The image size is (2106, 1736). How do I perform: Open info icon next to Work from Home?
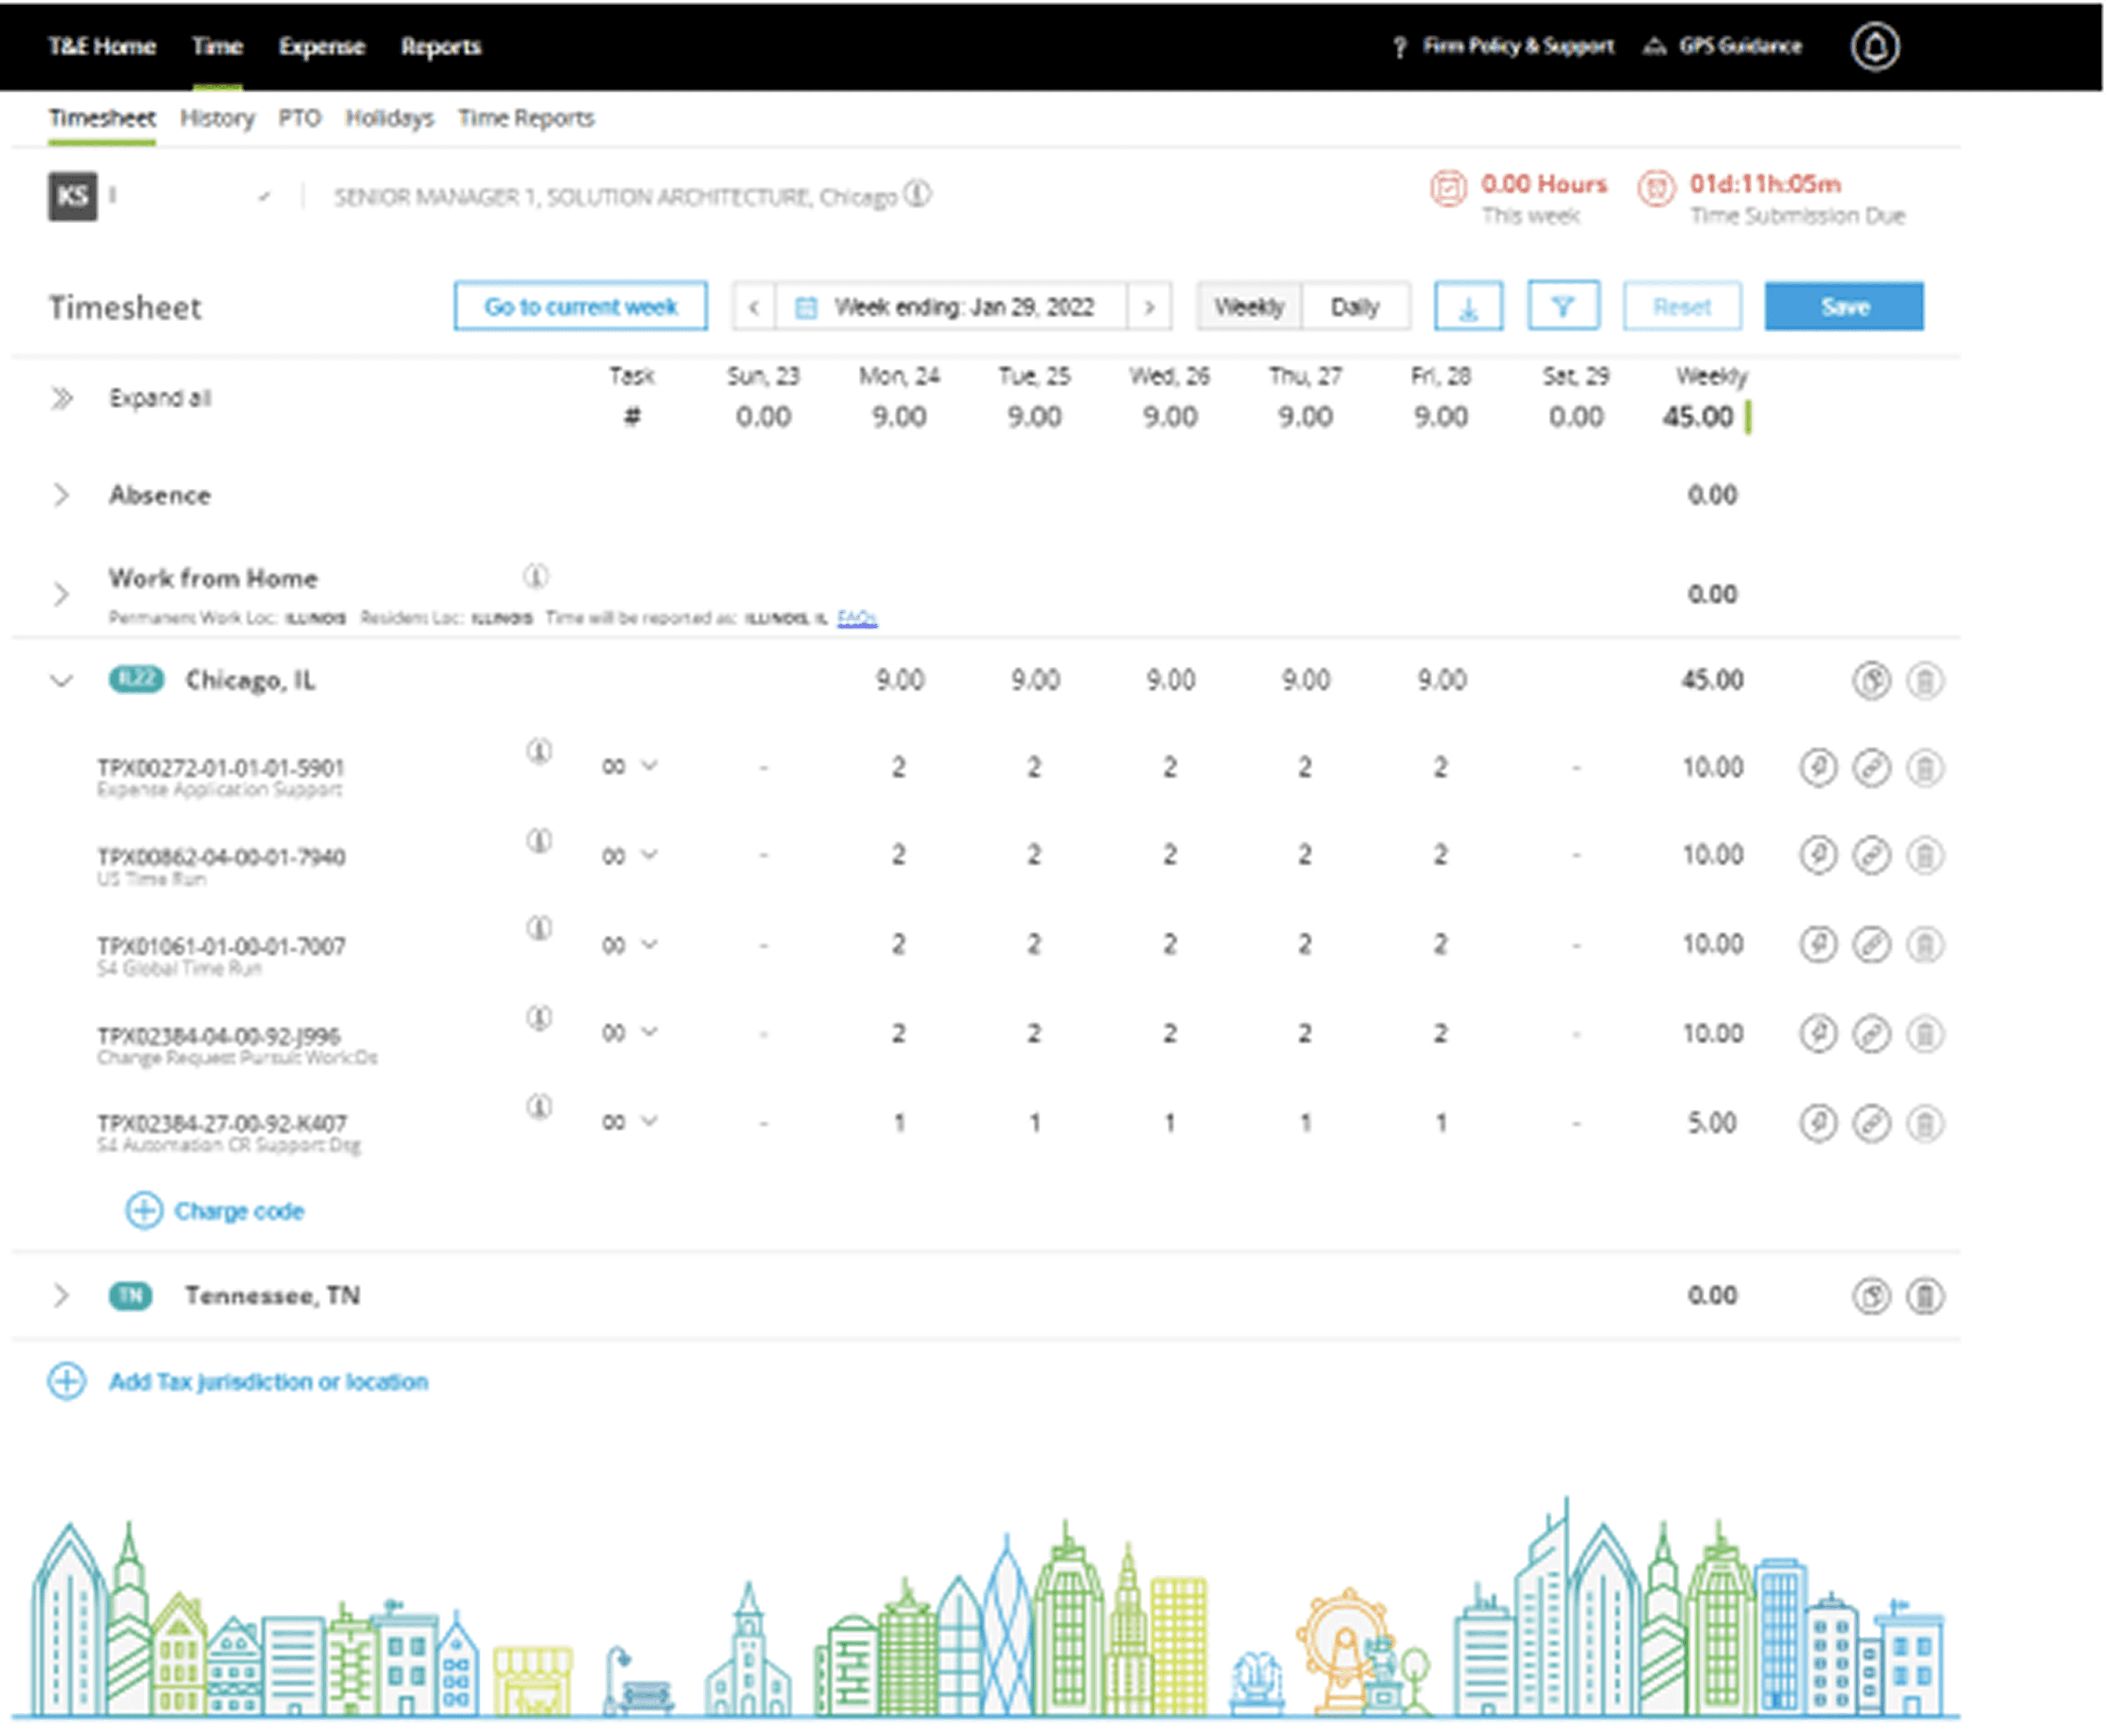pos(536,577)
